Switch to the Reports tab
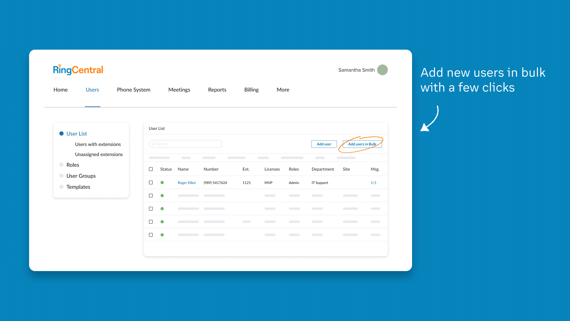This screenshot has height=321, width=570. point(217,90)
